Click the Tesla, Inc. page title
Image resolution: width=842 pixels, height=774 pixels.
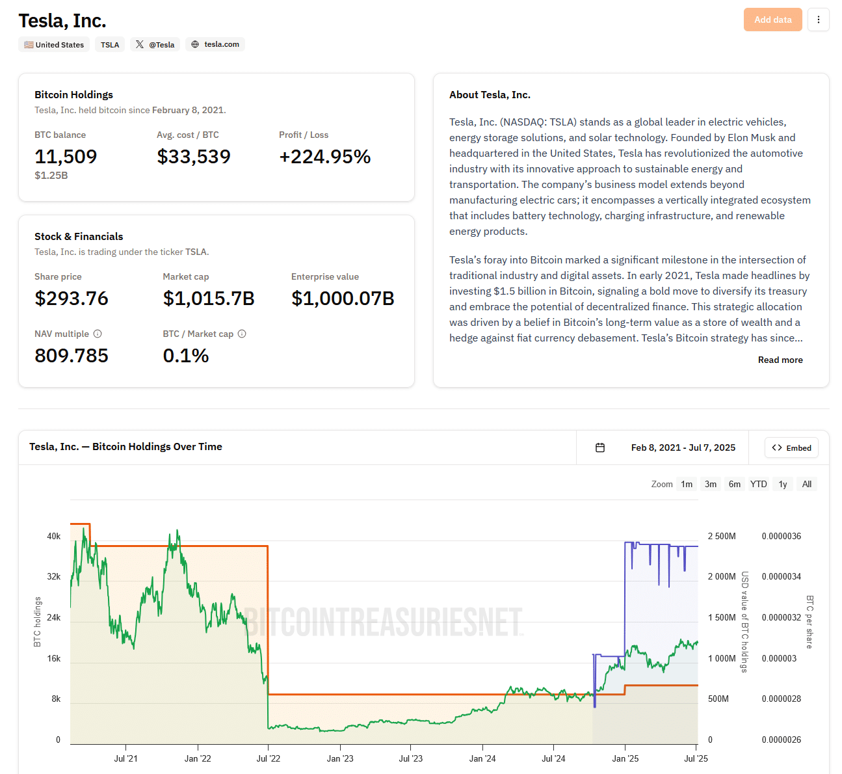[x=62, y=21]
